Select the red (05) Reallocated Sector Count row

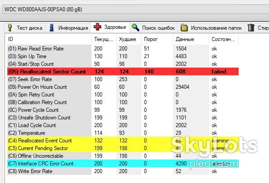point(123,72)
